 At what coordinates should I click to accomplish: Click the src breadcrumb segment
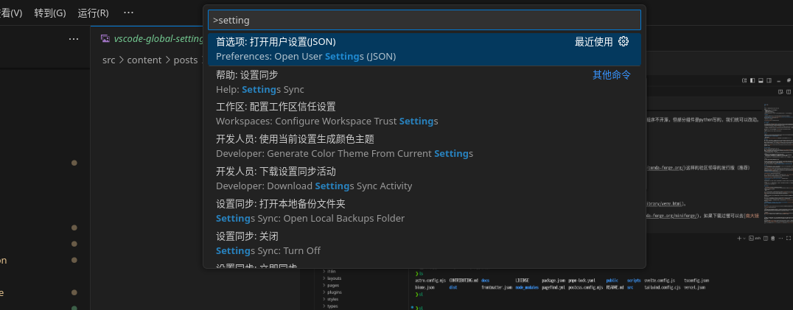(109, 60)
